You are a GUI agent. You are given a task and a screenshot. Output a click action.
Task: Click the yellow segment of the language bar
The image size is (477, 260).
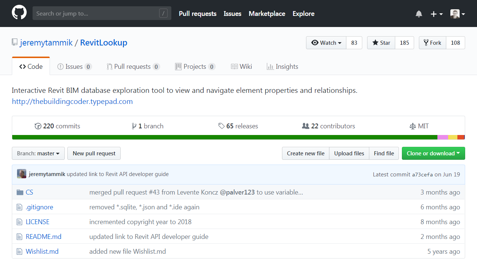(453, 137)
